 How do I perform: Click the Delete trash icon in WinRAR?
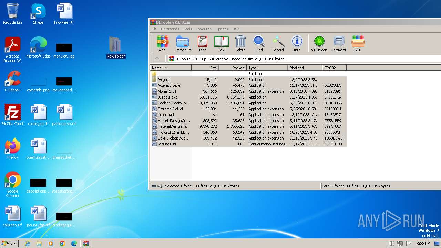pyautogui.click(x=240, y=44)
